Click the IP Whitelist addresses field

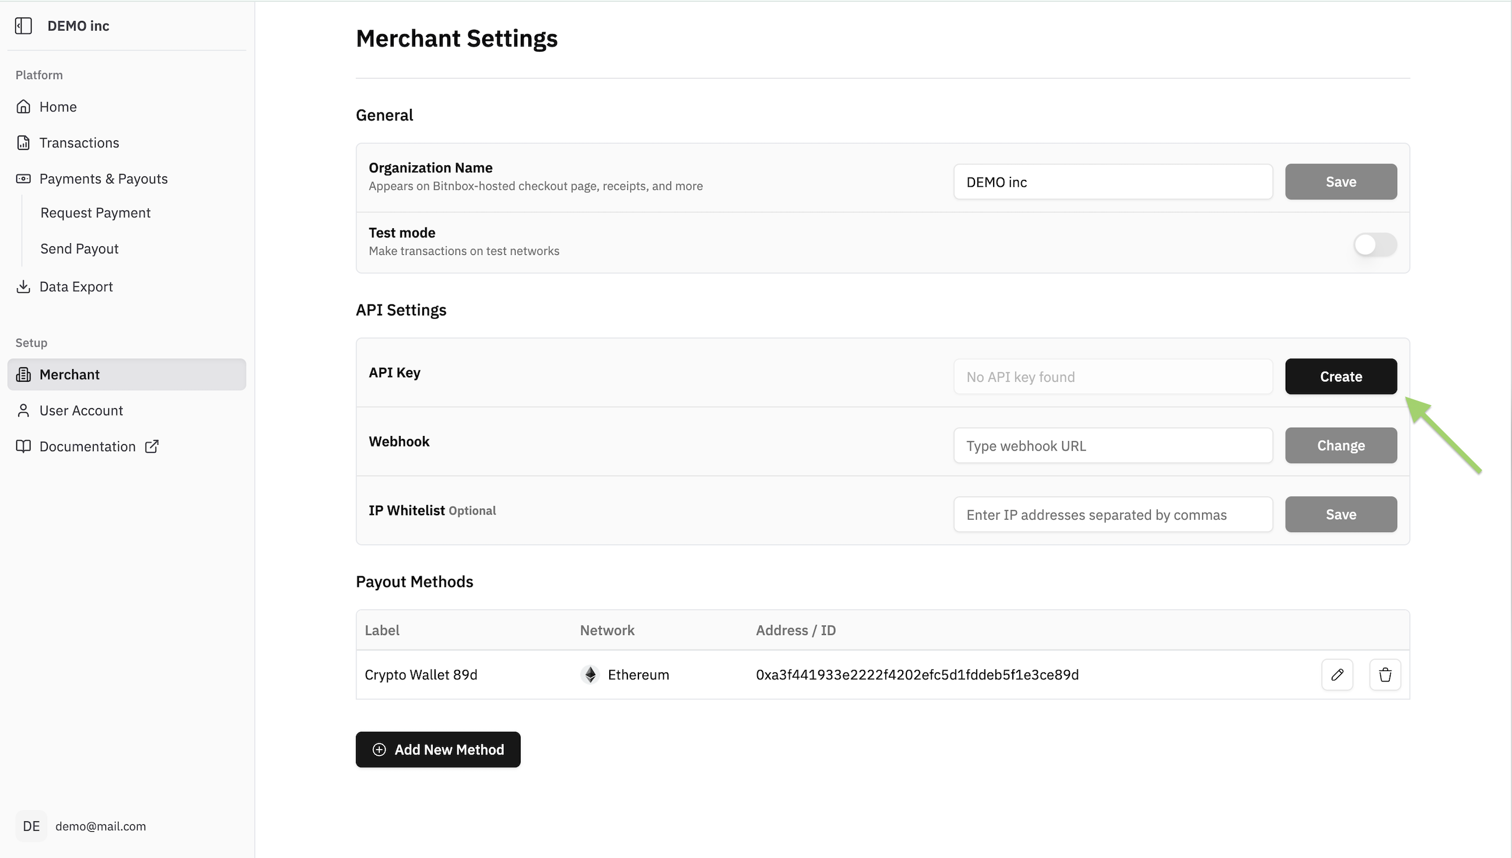(1113, 515)
